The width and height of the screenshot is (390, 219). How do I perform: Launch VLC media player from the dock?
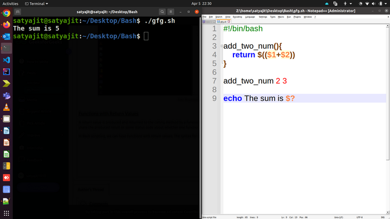(x=6, y=107)
